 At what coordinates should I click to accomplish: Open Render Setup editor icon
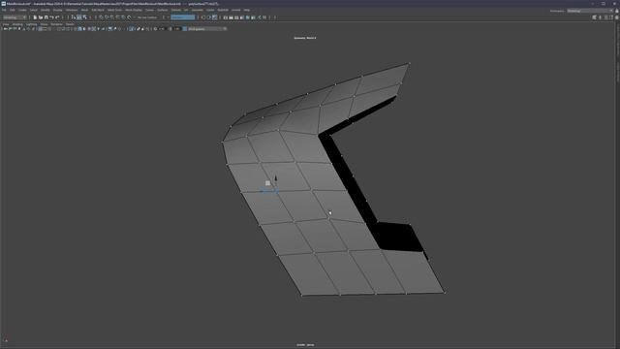253,17
